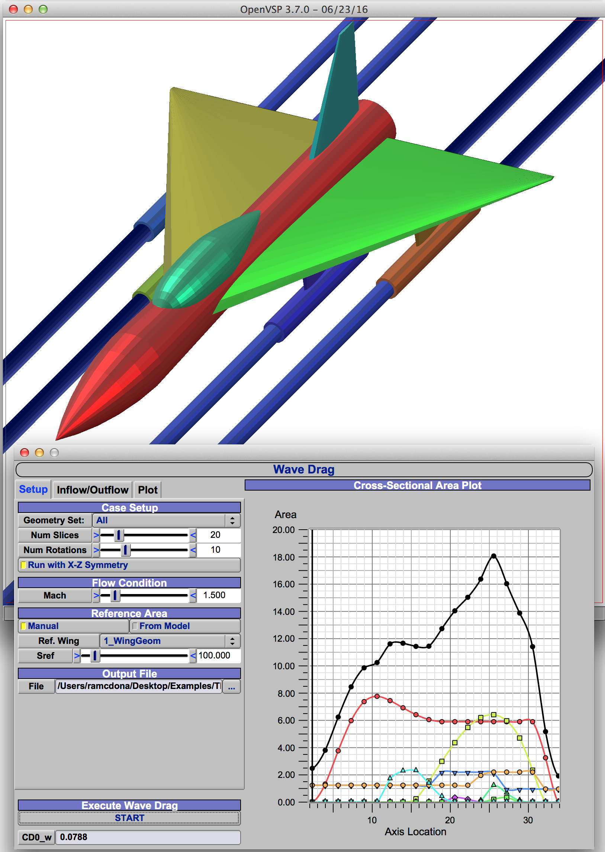
Task: Open the Geometry Set dropdown
Action: point(167,520)
